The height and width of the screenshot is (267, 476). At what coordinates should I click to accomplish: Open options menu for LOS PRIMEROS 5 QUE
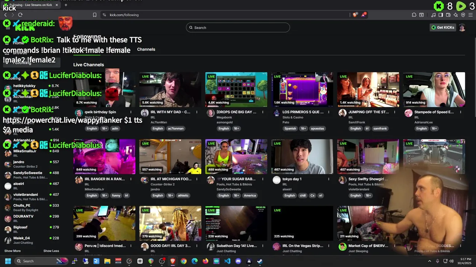pyautogui.click(x=329, y=112)
